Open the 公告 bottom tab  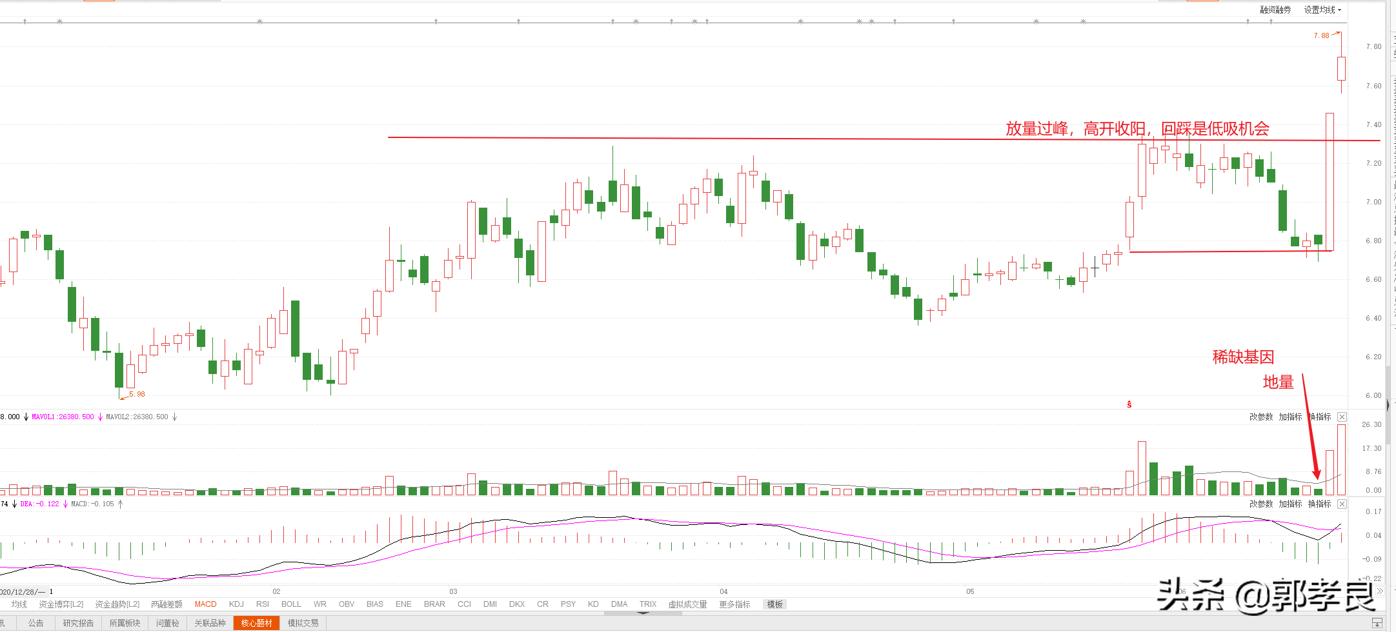[36, 623]
